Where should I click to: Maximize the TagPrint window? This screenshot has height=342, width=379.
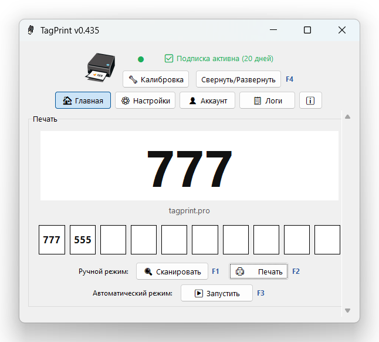(307, 30)
